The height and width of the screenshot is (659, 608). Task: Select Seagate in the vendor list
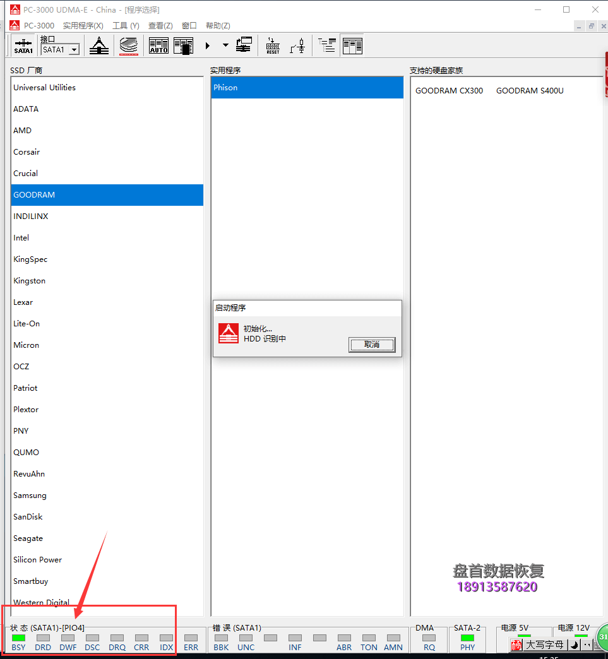point(107,538)
